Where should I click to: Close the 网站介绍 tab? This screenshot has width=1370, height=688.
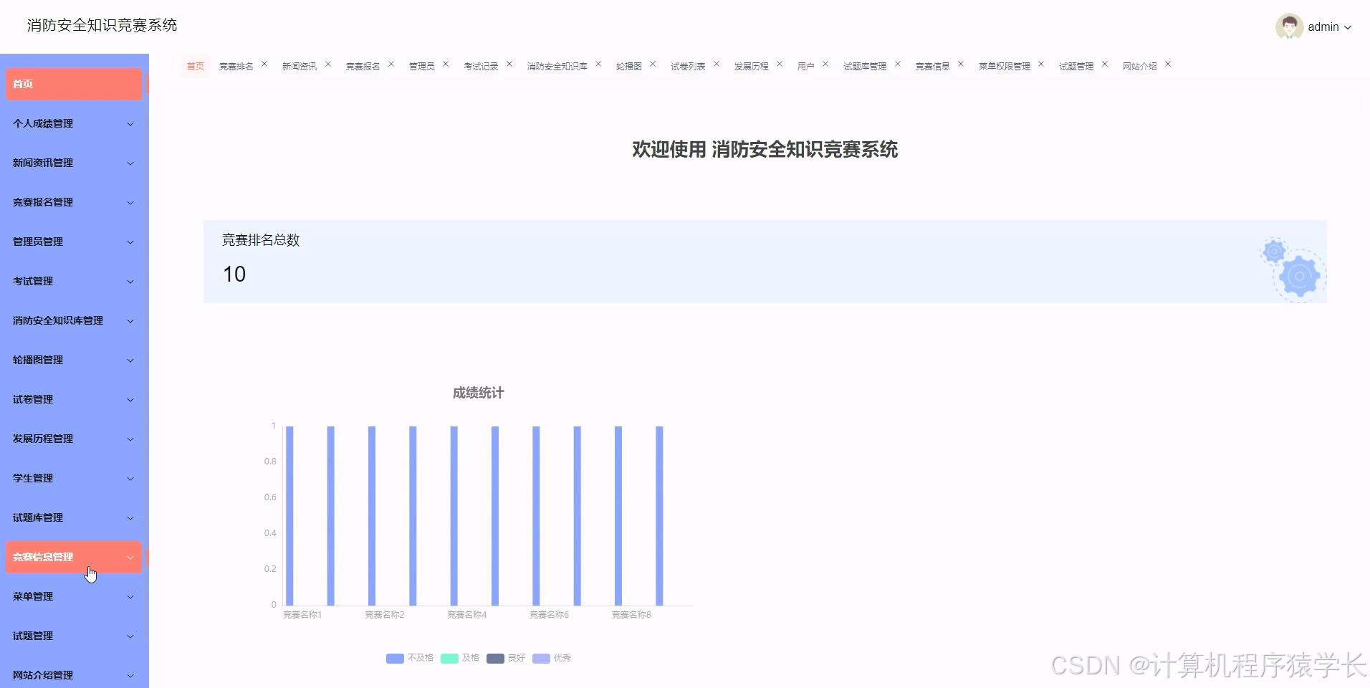1168,64
